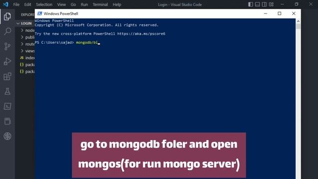The width and height of the screenshot is (318, 179).
Task: Open the Help menu
Action: tap(117, 4)
